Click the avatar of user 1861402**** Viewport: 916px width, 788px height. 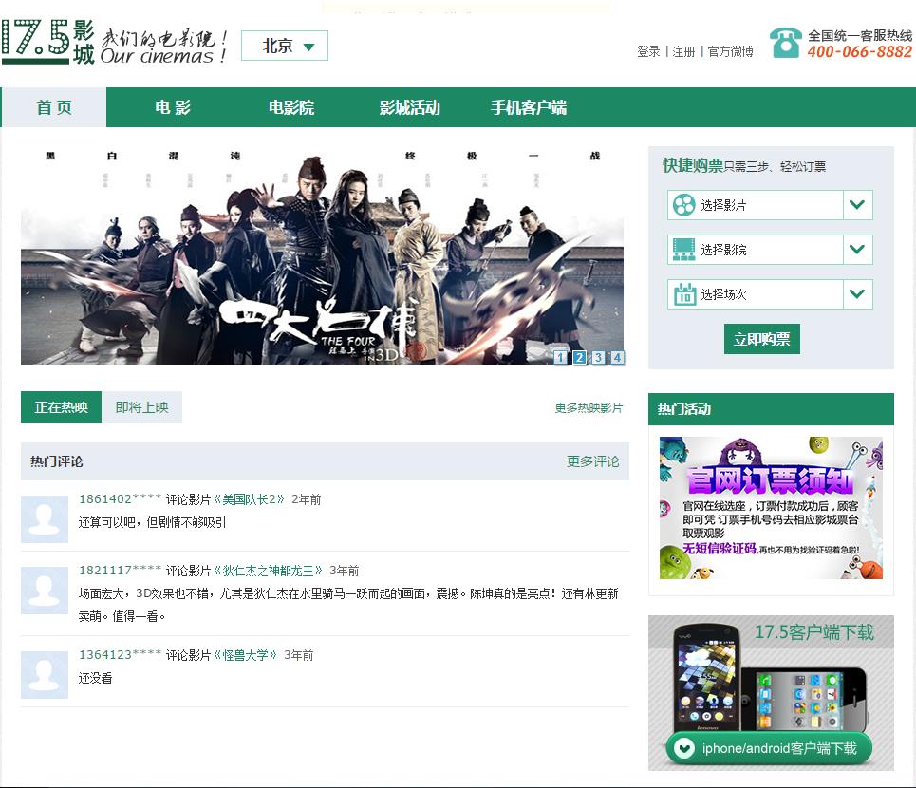(45, 519)
